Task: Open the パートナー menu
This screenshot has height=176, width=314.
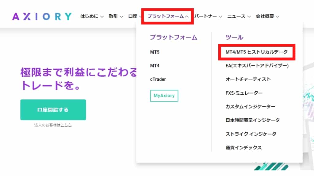Action: (208, 16)
